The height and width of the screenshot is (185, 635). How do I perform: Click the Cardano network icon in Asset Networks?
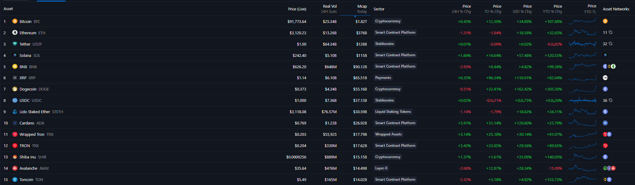(x=605, y=123)
